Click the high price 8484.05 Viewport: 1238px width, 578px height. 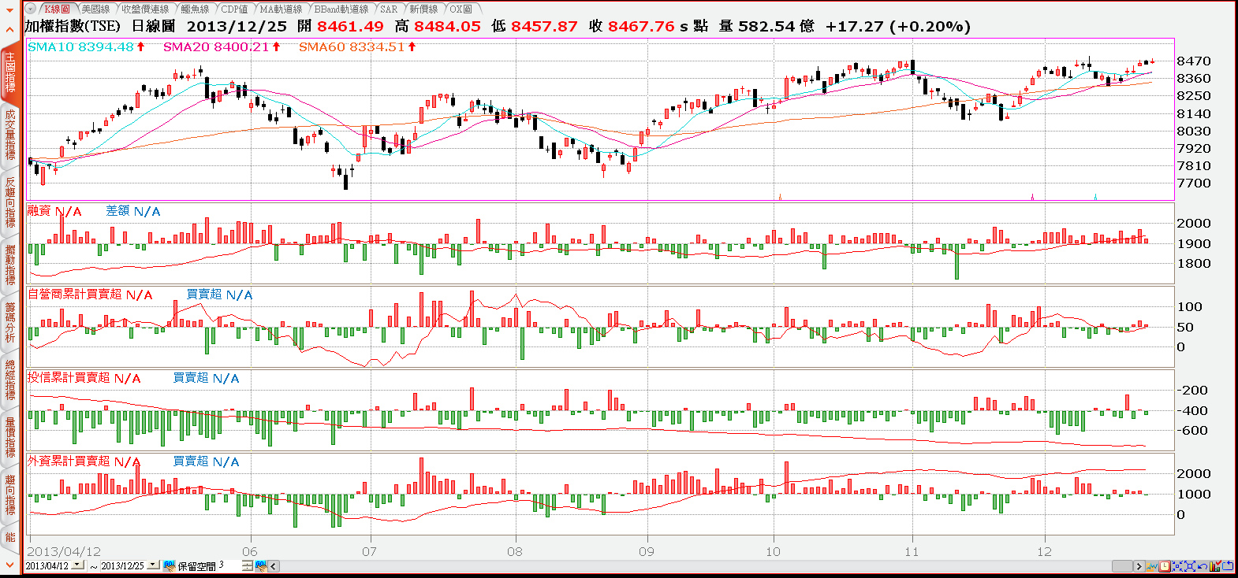tap(447, 26)
